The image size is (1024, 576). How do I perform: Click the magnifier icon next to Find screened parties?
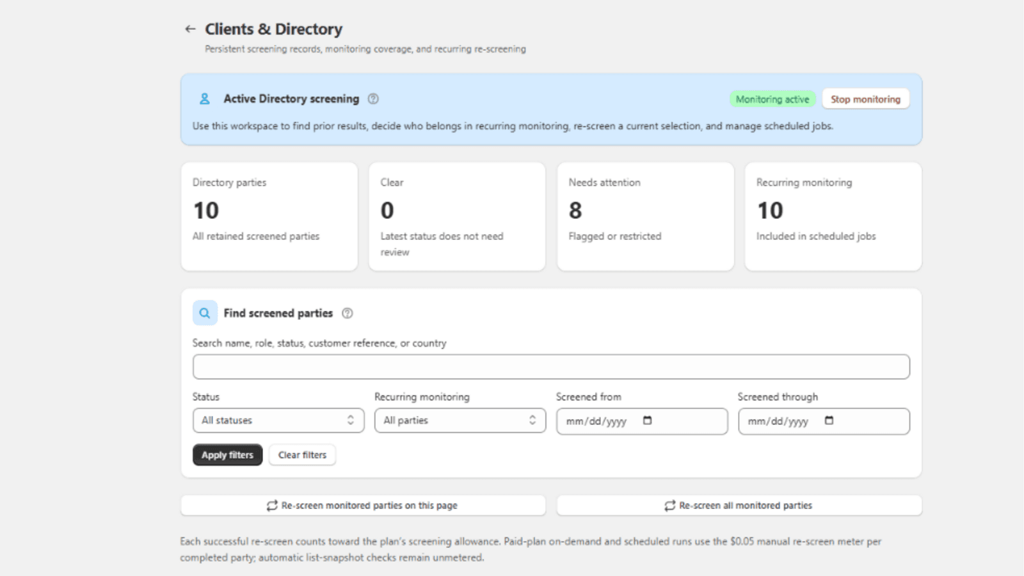tap(205, 313)
